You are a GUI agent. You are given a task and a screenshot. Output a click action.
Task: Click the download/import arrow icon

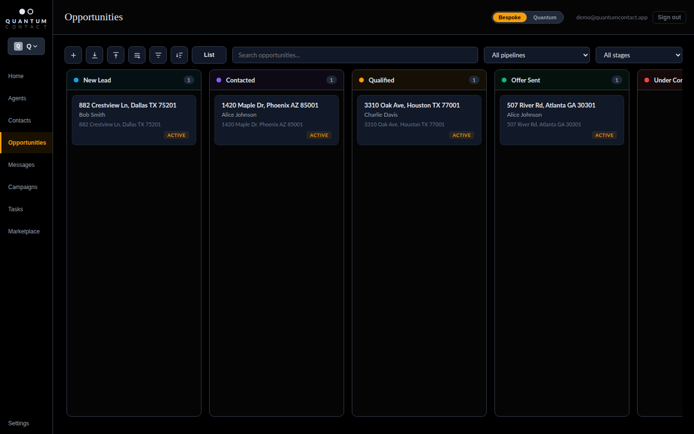(94, 55)
